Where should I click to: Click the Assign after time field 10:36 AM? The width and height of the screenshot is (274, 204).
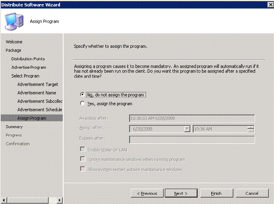click(220, 129)
